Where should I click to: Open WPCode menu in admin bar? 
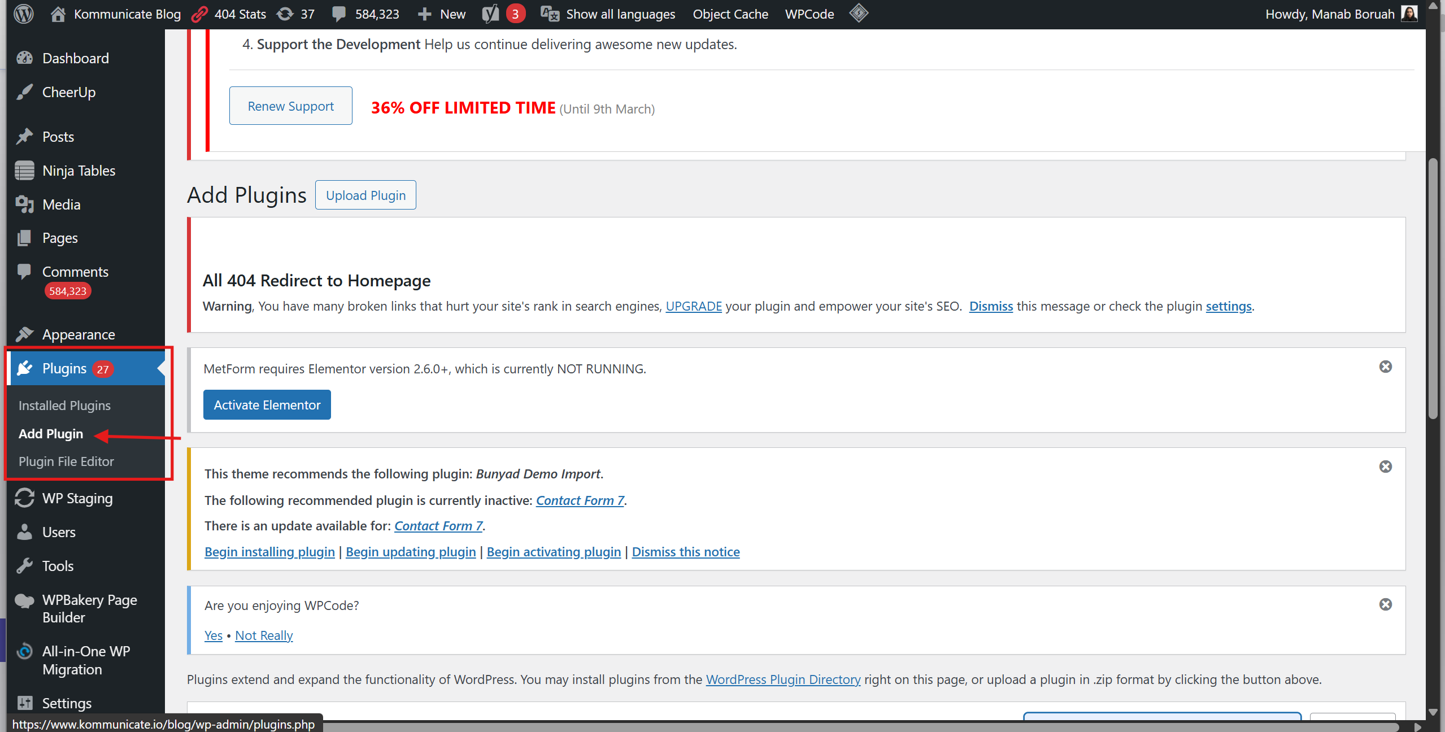coord(809,14)
